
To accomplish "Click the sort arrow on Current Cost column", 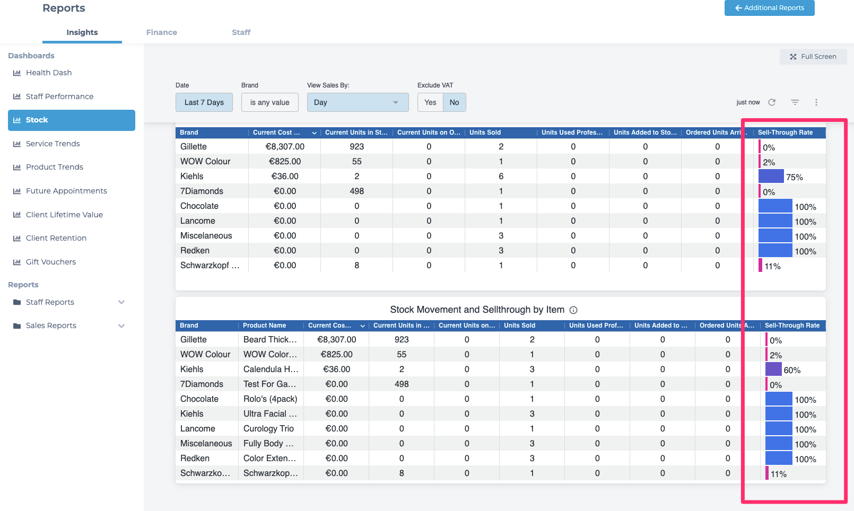I will pos(314,133).
